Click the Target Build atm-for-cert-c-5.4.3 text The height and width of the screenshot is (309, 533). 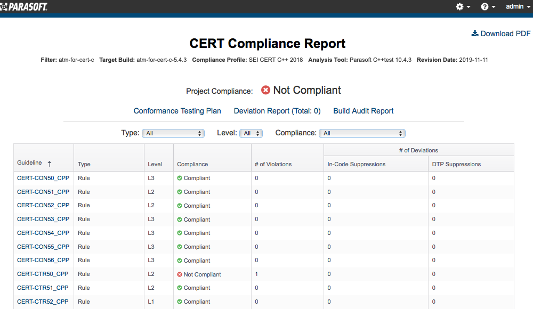(143, 60)
